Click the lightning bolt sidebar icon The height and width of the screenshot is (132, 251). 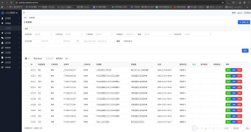pyautogui.click(x=2, y=33)
